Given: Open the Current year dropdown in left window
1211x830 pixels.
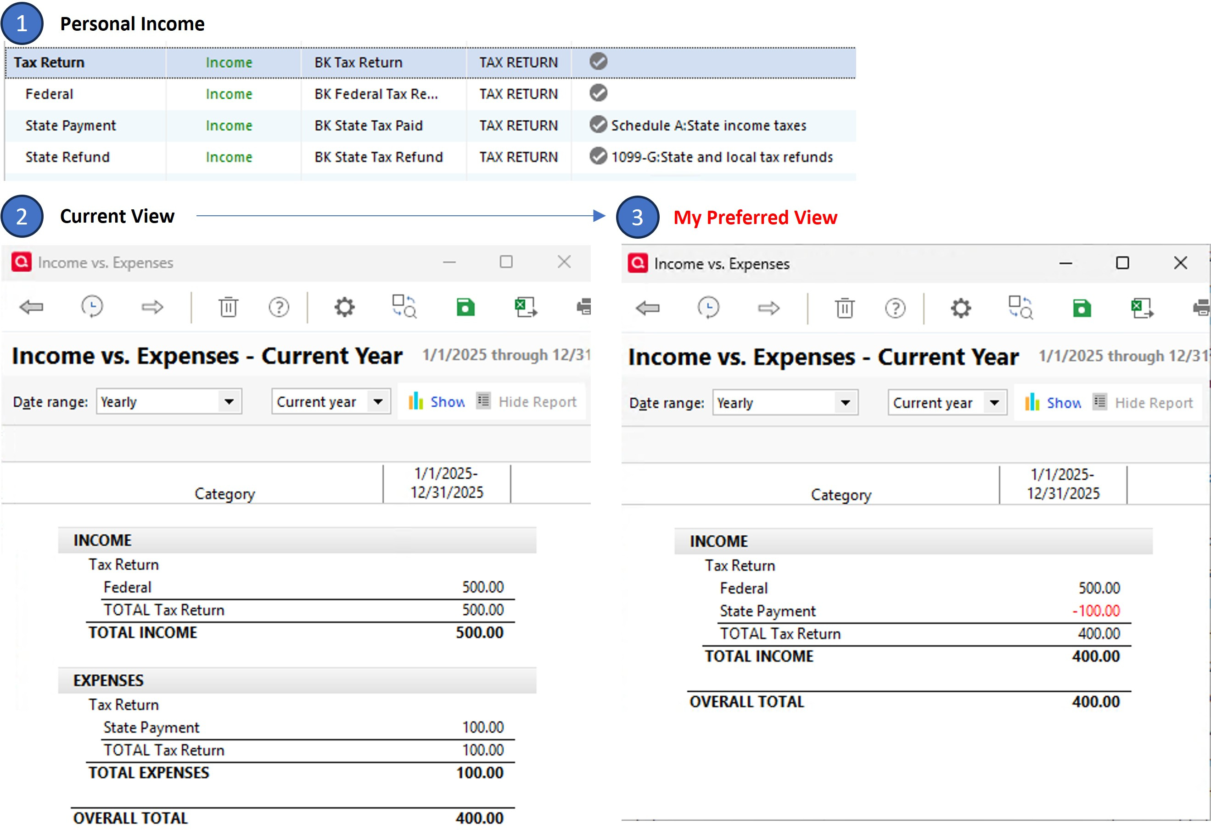Looking at the screenshot, I should 378,402.
